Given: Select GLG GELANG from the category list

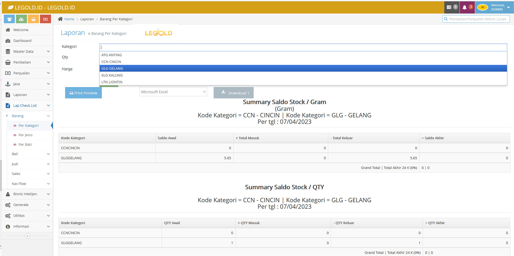Looking at the screenshot, I should click(112, 68).
